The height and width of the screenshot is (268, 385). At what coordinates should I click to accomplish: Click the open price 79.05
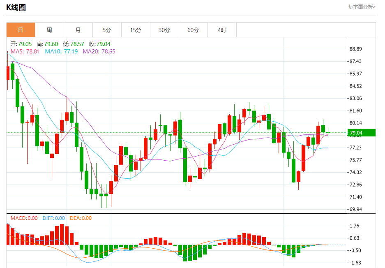coord(25,44)
